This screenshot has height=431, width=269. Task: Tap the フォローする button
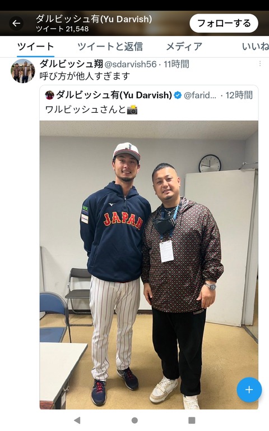coord(224,24)
